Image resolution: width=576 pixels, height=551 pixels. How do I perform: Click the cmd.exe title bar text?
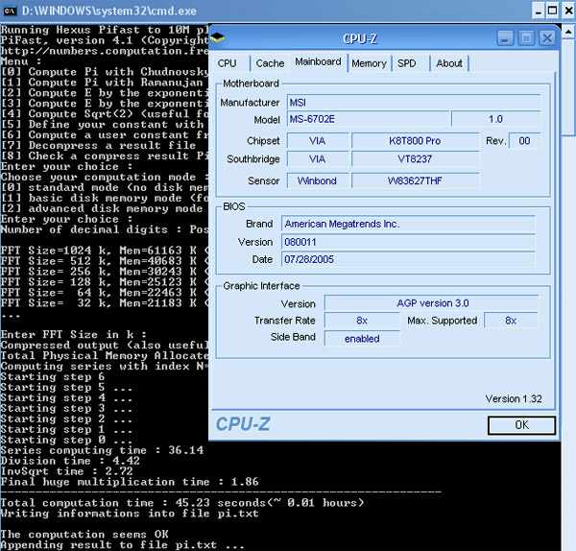pyautogui.click(x=109, y=11)
